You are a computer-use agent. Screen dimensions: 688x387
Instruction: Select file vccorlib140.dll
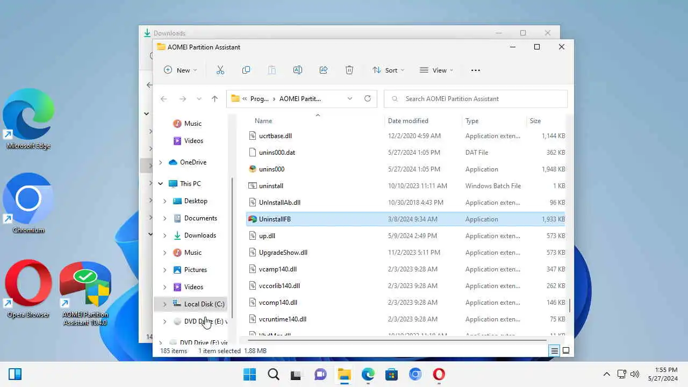[x=406, y=286]
